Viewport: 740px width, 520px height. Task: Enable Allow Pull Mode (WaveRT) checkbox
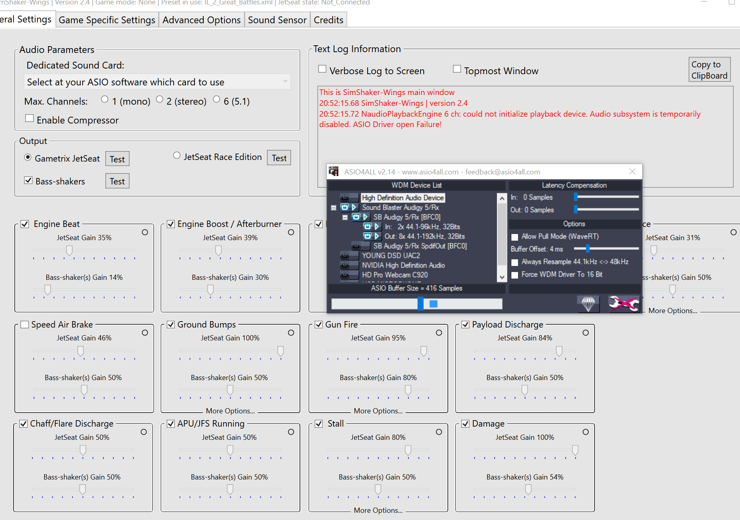point(515,237)
